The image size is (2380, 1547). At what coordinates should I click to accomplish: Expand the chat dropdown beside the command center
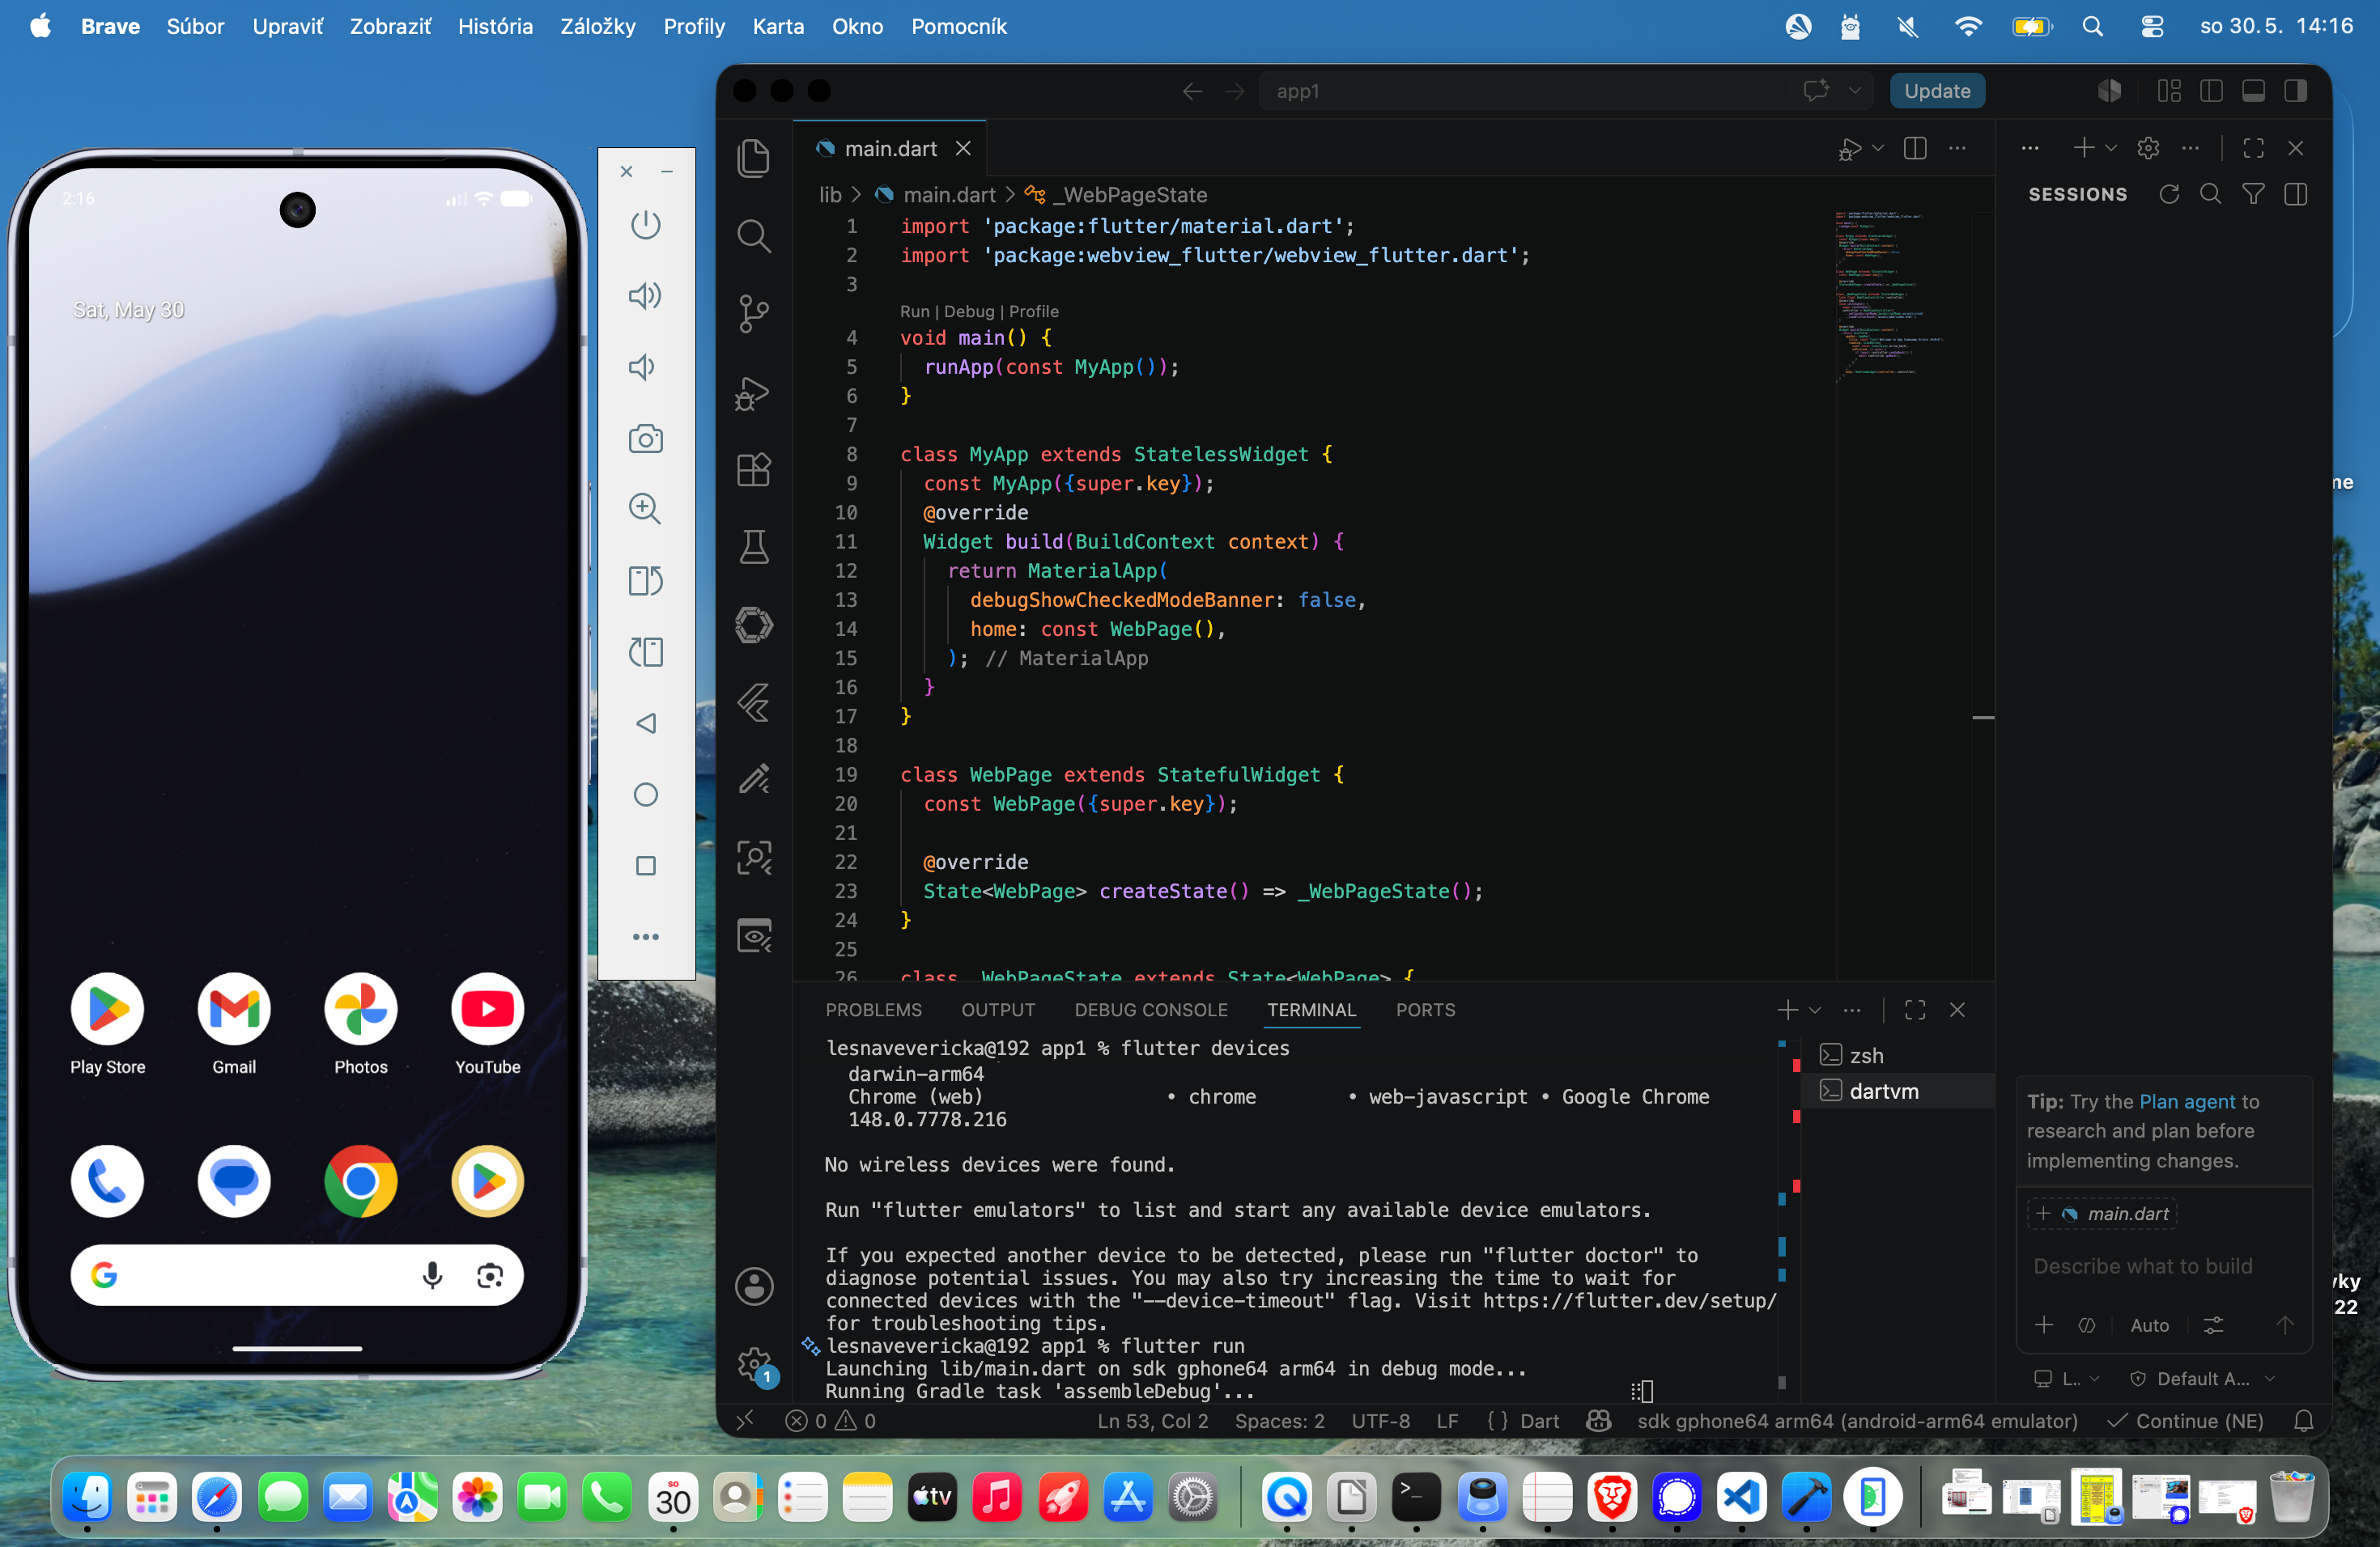1854,91
